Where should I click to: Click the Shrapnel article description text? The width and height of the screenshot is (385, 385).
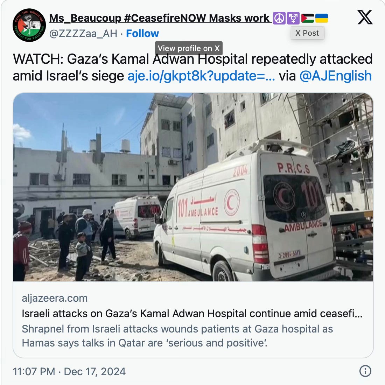click(x=177, y=336)
